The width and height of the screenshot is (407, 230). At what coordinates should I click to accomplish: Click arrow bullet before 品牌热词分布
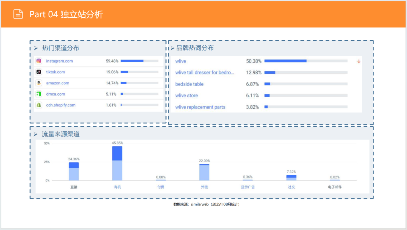[x=172, y=48]
